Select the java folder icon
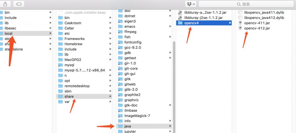Viewport: 296px width, 133px height. click(120, 126)
